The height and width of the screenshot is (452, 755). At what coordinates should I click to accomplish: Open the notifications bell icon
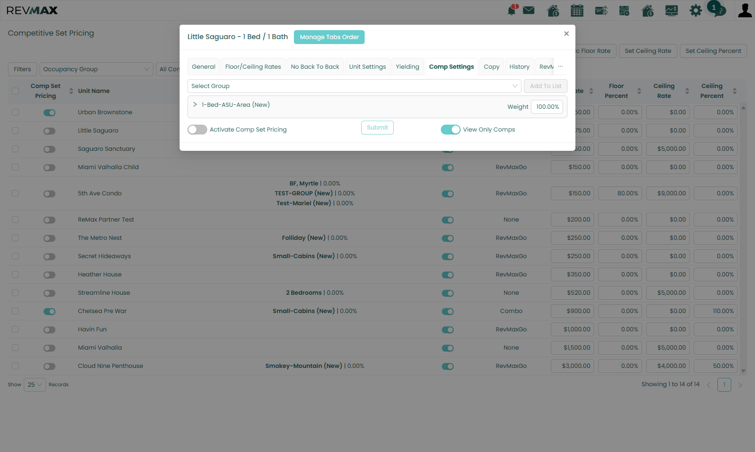click(x=512, y=10)
